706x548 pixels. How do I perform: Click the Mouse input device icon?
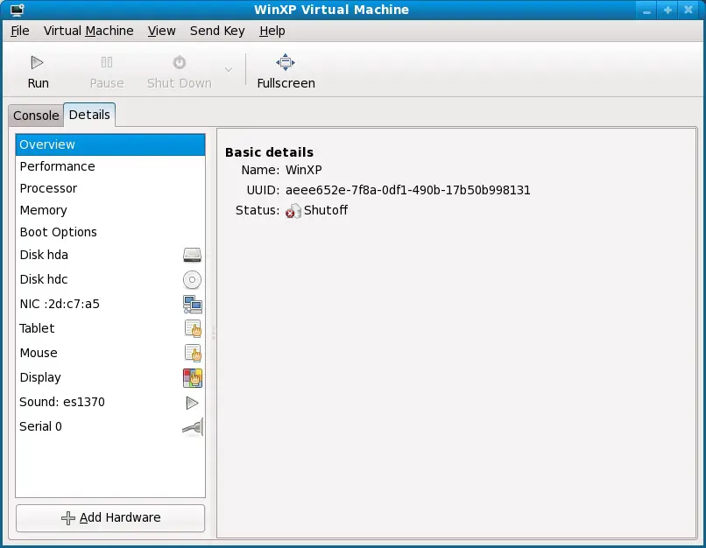coord(192,353)
